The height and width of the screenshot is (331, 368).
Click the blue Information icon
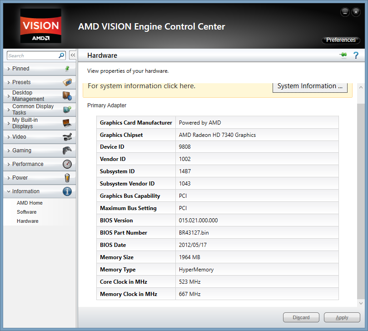(x=67, y=191)
